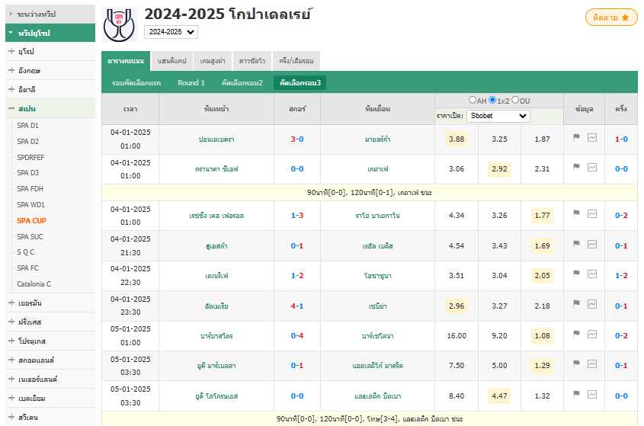Expand the เนเธอร์แลนด์ sidebar group
Image resolution: width=644 pixels, height=426 pixels.
point(50,379)
